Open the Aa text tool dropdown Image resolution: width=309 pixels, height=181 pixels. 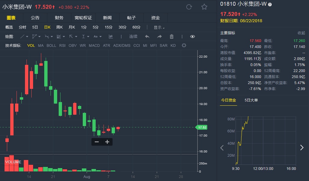[x=97, y=37]
